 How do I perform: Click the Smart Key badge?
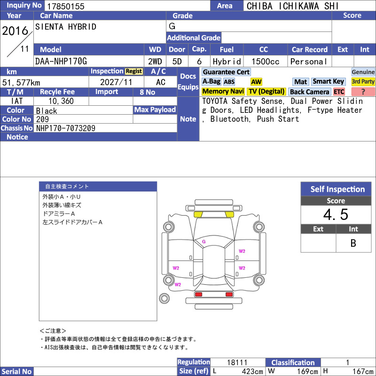click(x=328, y=82)
